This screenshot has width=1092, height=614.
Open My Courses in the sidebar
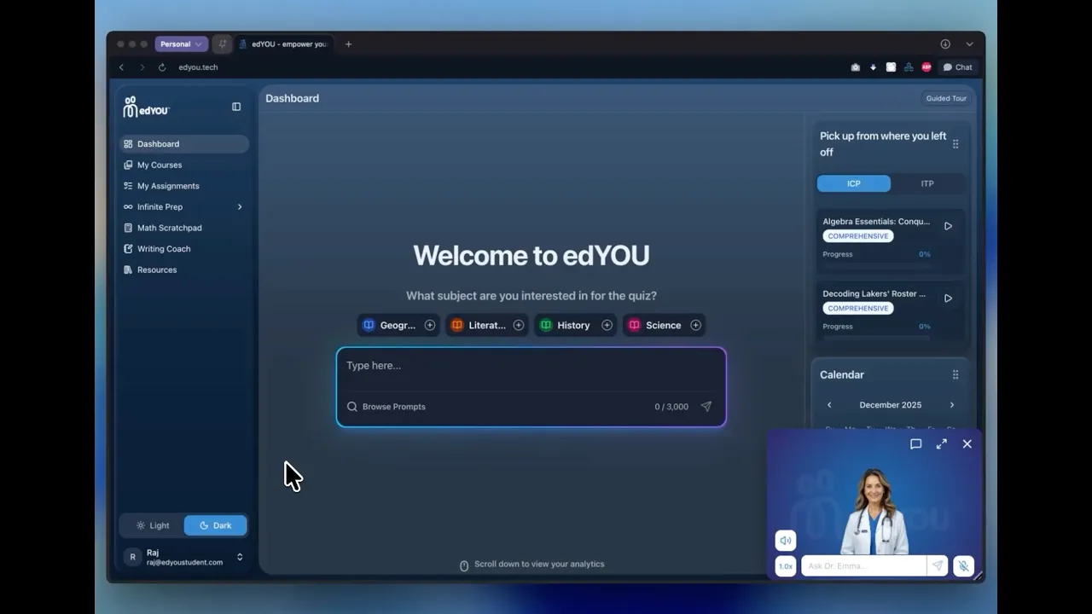coord(184,165)
